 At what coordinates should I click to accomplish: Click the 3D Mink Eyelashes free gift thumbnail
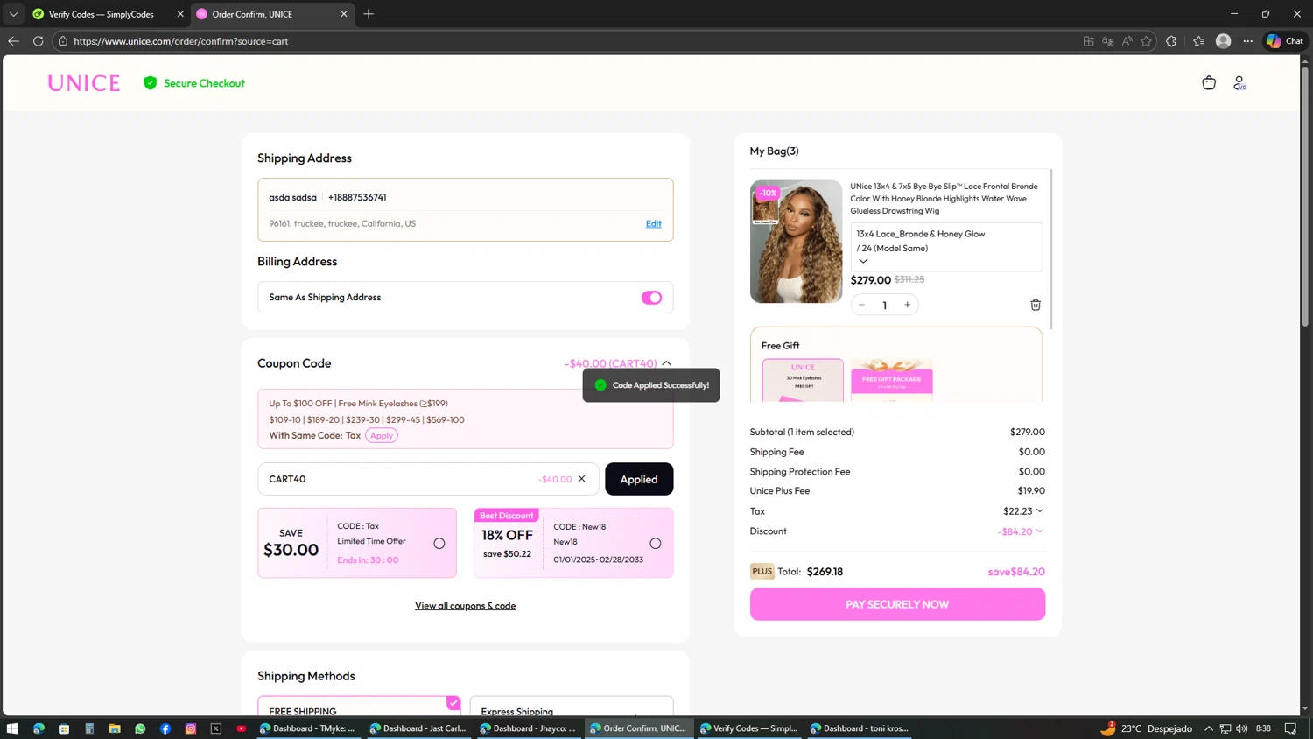[x=803, y=380]
